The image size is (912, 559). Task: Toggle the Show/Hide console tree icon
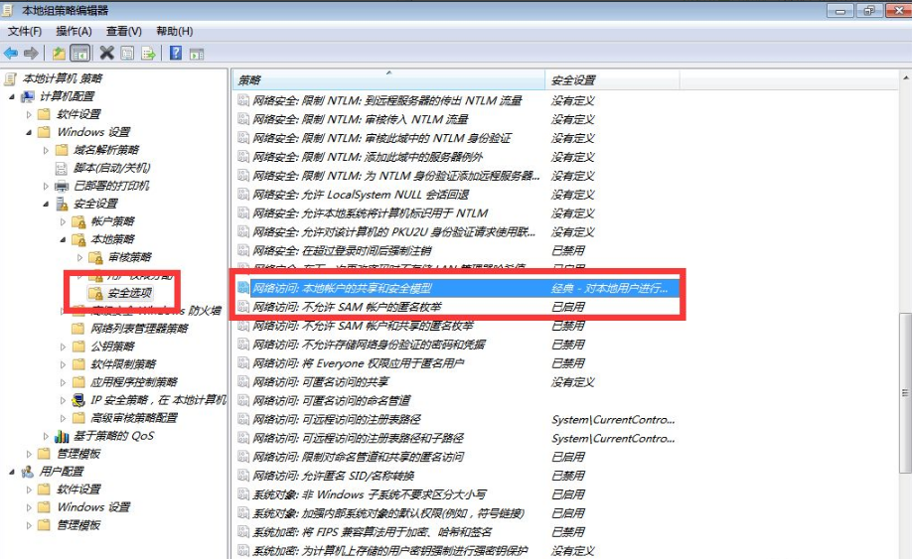(x=80, y=53)
